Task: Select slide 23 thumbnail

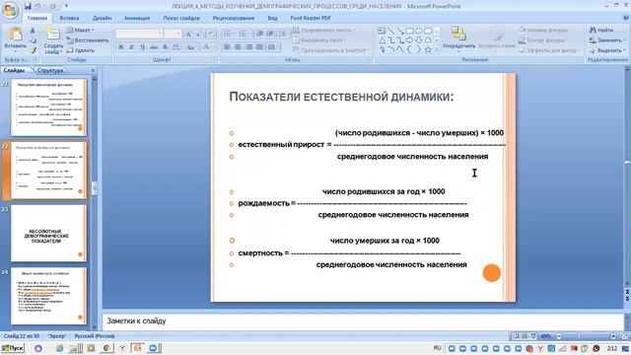Action: click(48, 234)
